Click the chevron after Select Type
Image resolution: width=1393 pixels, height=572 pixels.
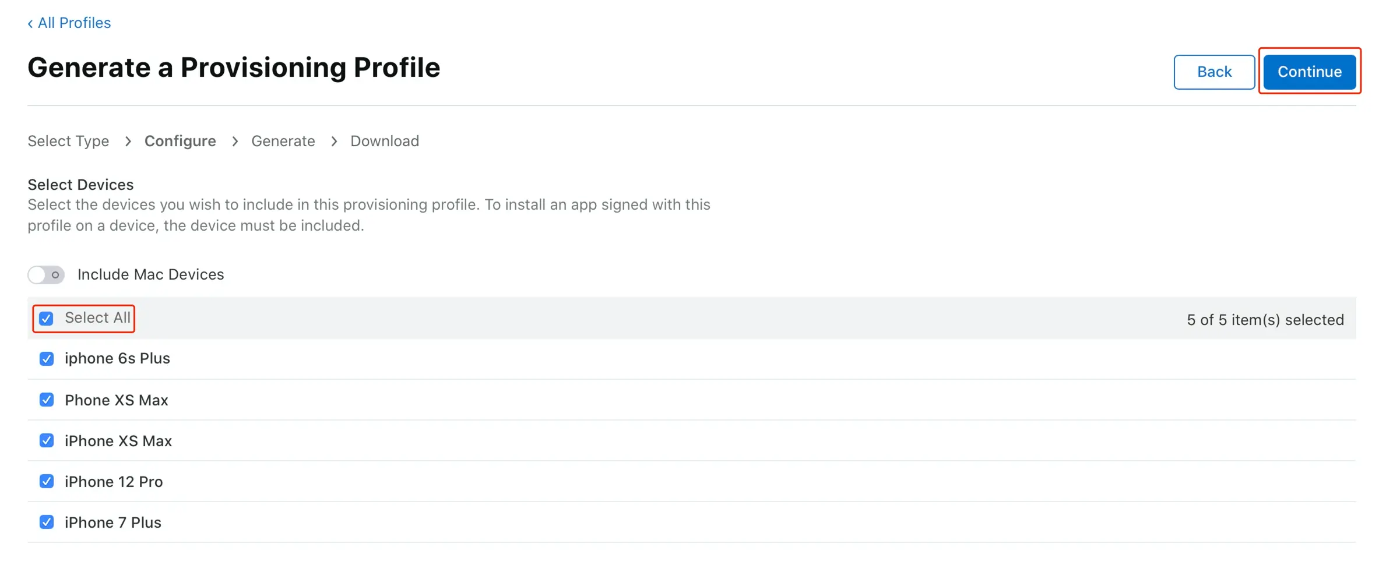tap(128, 141)
